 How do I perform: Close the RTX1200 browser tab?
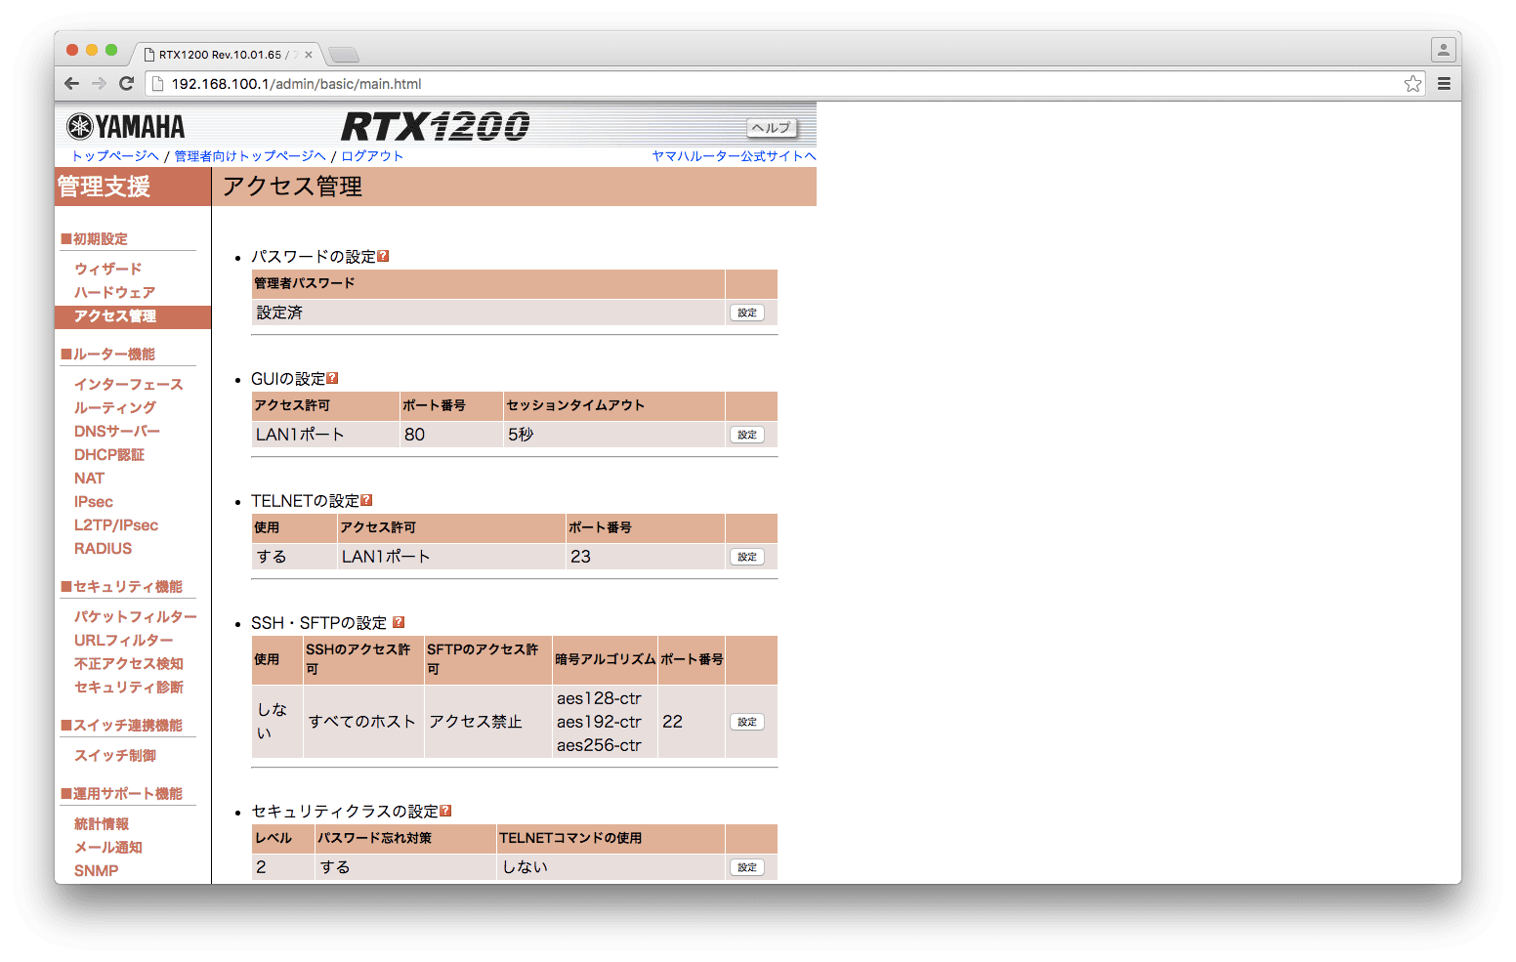coord(309,55)
